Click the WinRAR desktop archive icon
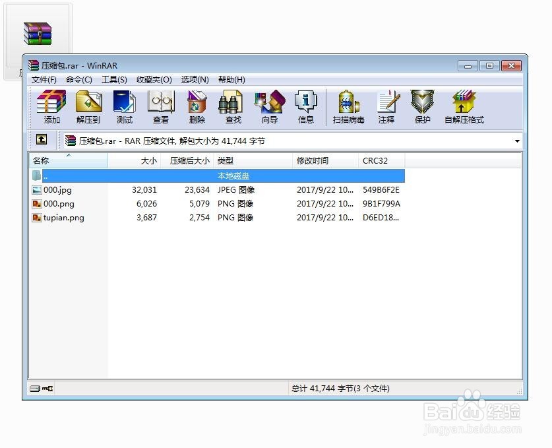Image resolution: width=552 pixels, height=448 pixels. pos(38,34)
